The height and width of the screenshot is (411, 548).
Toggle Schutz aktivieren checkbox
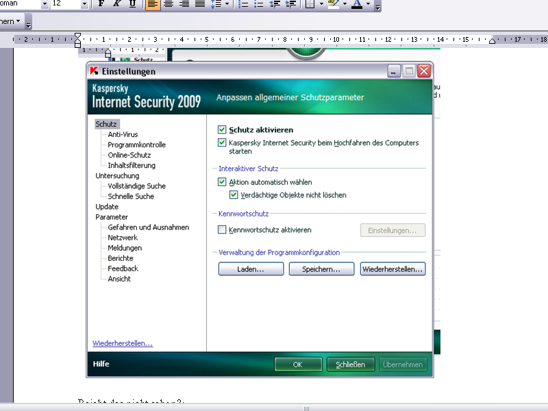pyautogui.click(x=222, y=129)
